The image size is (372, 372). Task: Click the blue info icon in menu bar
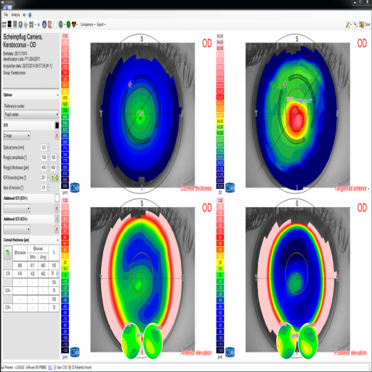[30, 15]
